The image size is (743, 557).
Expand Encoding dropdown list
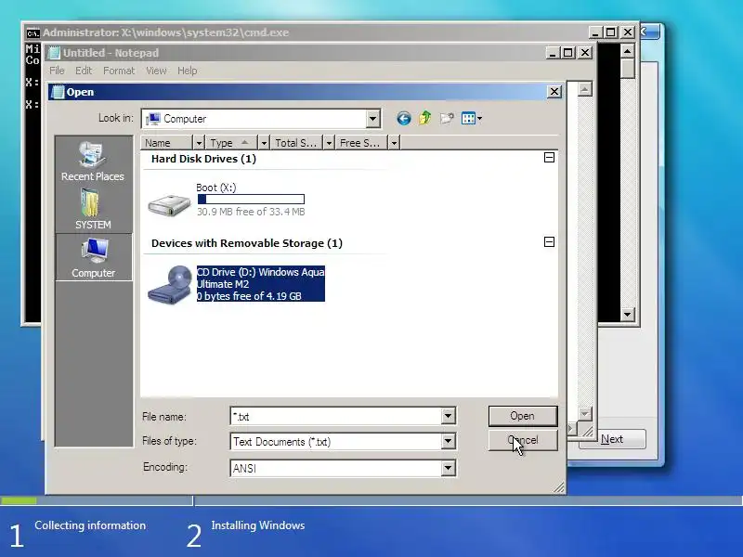point(448,468)
